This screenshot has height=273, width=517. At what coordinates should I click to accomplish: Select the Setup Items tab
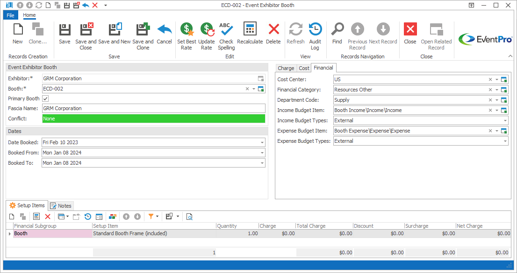[27, 205]
